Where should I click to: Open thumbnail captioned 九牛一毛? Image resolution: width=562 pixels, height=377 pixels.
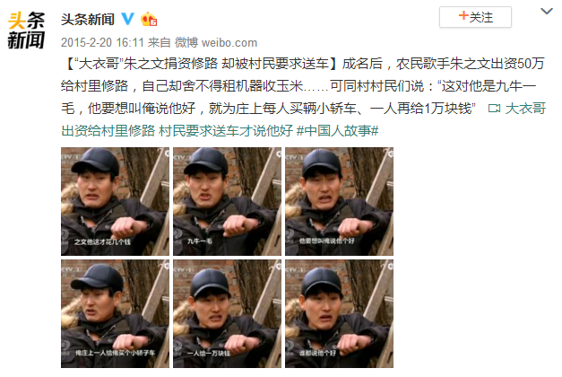[228, 201]
